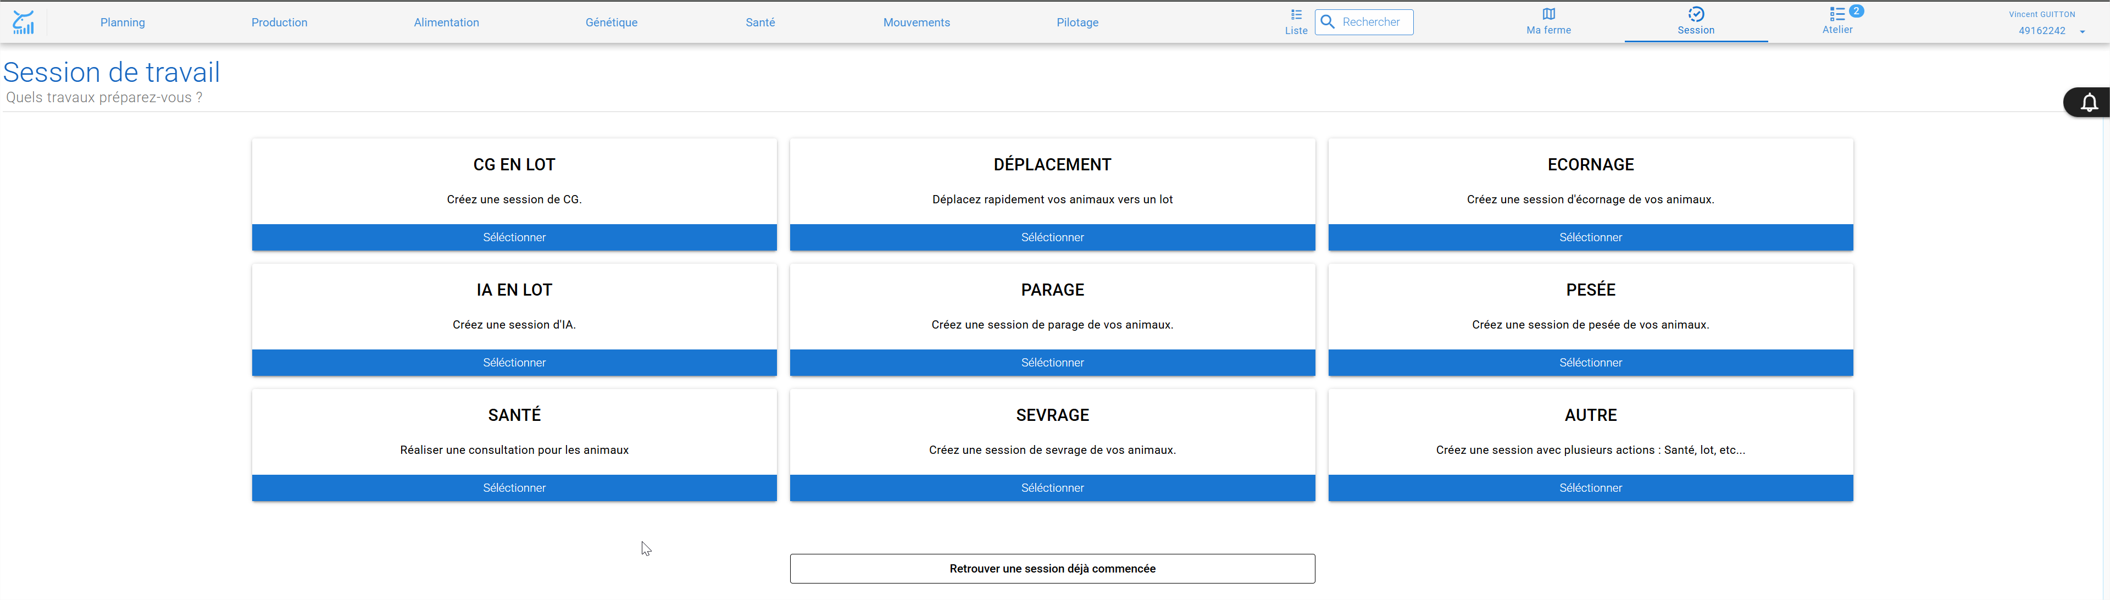Open the Liste icon
The image size is (2110, 600).
point(1296,15)
